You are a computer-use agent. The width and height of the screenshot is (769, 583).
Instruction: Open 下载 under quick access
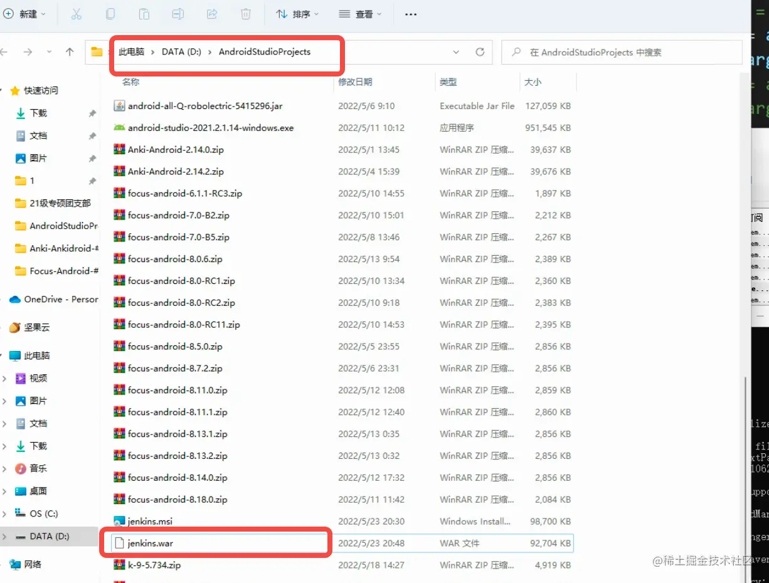38,113
